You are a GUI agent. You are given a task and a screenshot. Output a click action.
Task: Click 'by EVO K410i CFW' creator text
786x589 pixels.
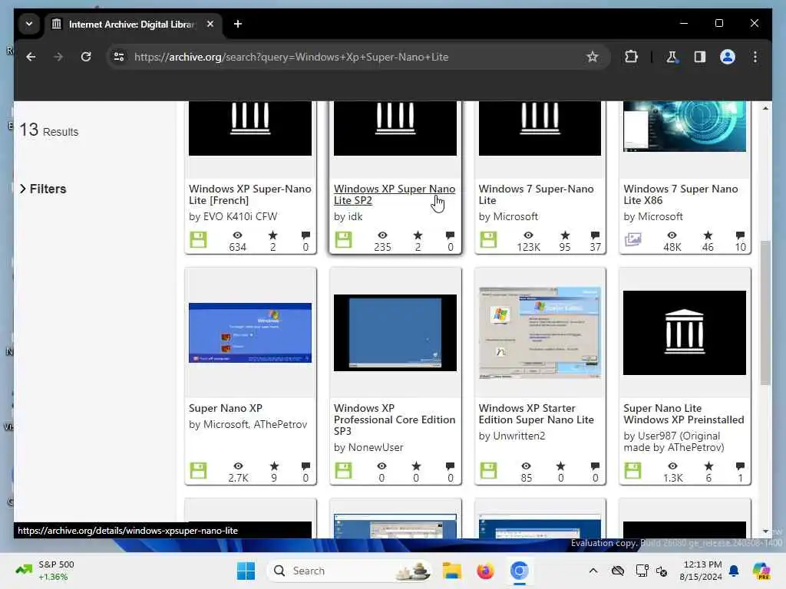tap(233, 216)
